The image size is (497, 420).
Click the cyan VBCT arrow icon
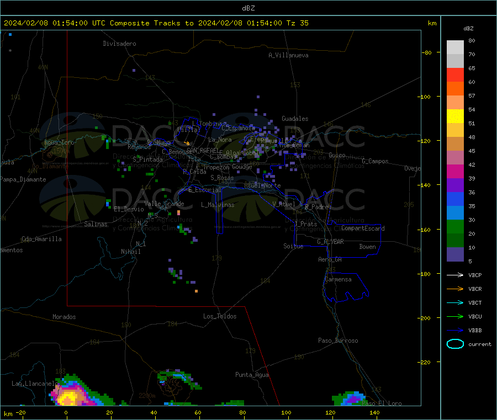pos(455,303)
